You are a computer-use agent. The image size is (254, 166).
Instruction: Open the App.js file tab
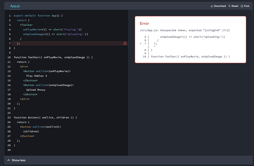(x=15, y=6)
